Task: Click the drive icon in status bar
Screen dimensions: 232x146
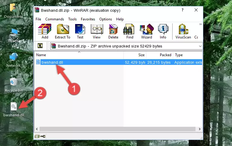Action: tap(37, 136)
